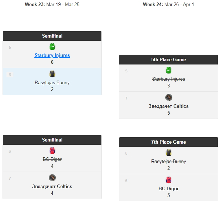Open BC Digor jersey icon in 7th Place Game
The image size is (220, 201).
168,180
